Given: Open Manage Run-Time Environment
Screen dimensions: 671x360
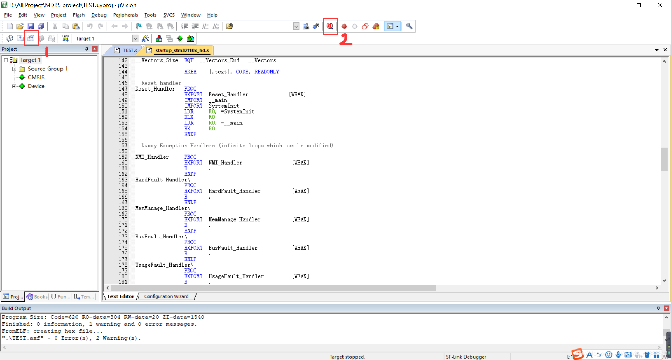Looking at the screenshot, I should click(180, 38).
